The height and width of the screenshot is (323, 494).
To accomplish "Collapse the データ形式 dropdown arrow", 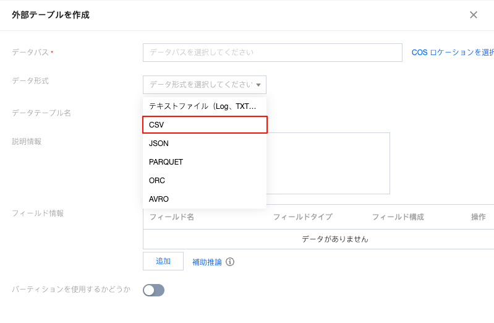I will pyautogui.click(x=258, y=85).
